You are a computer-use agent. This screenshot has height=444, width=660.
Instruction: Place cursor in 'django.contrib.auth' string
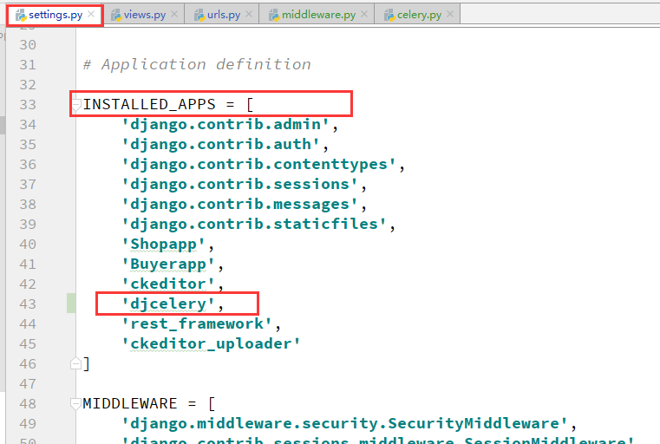click(220, 144)
